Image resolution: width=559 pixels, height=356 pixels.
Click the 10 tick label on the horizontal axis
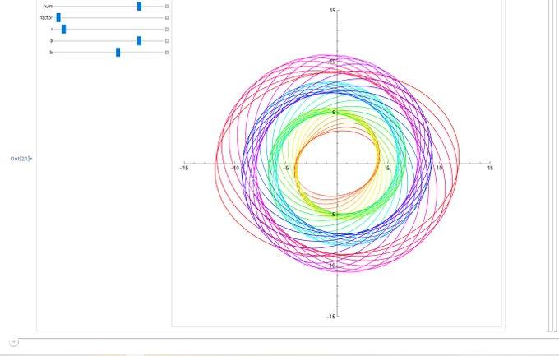tap(439, 169)
